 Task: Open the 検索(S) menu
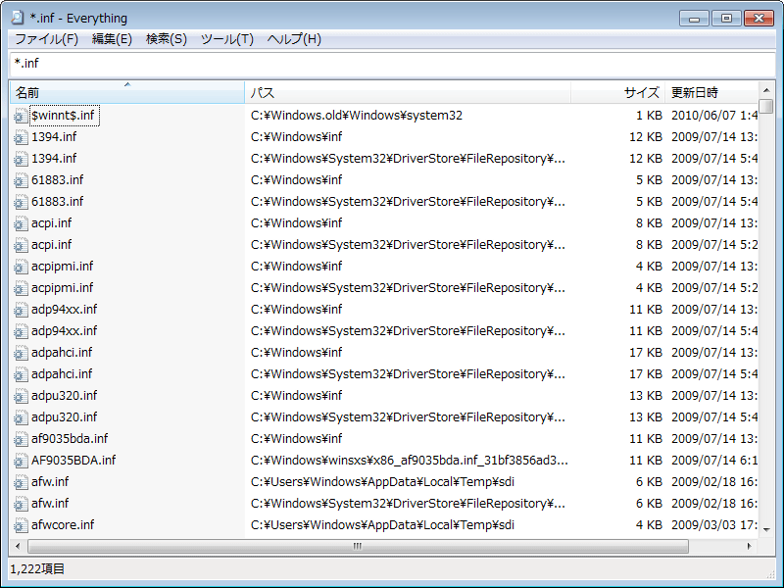coord(166,39)
